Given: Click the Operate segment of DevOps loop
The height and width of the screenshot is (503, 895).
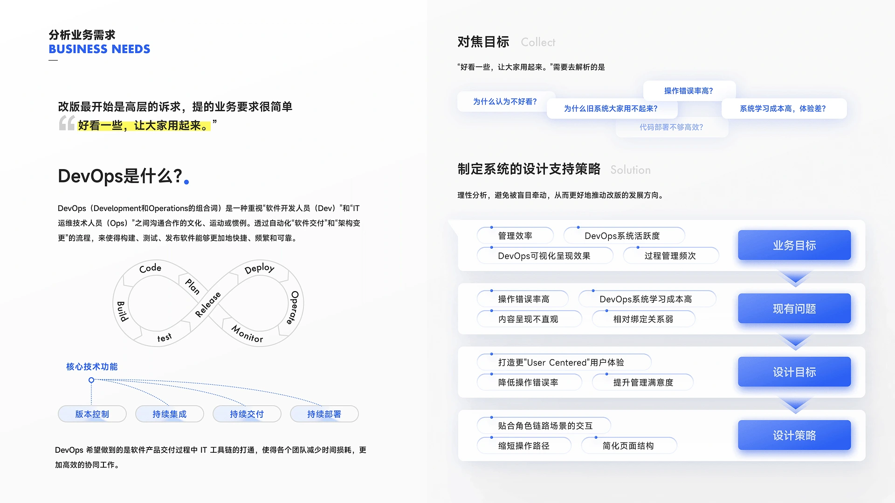Looking at the screenshot, I should coord(294,307).
